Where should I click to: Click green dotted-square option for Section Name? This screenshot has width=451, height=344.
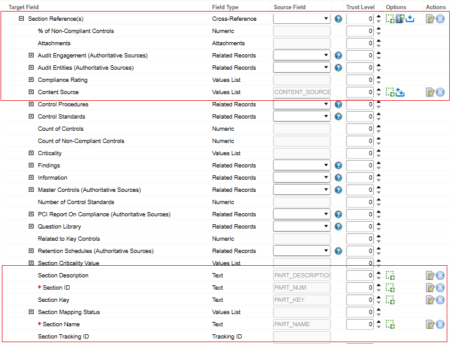[390, 324]
